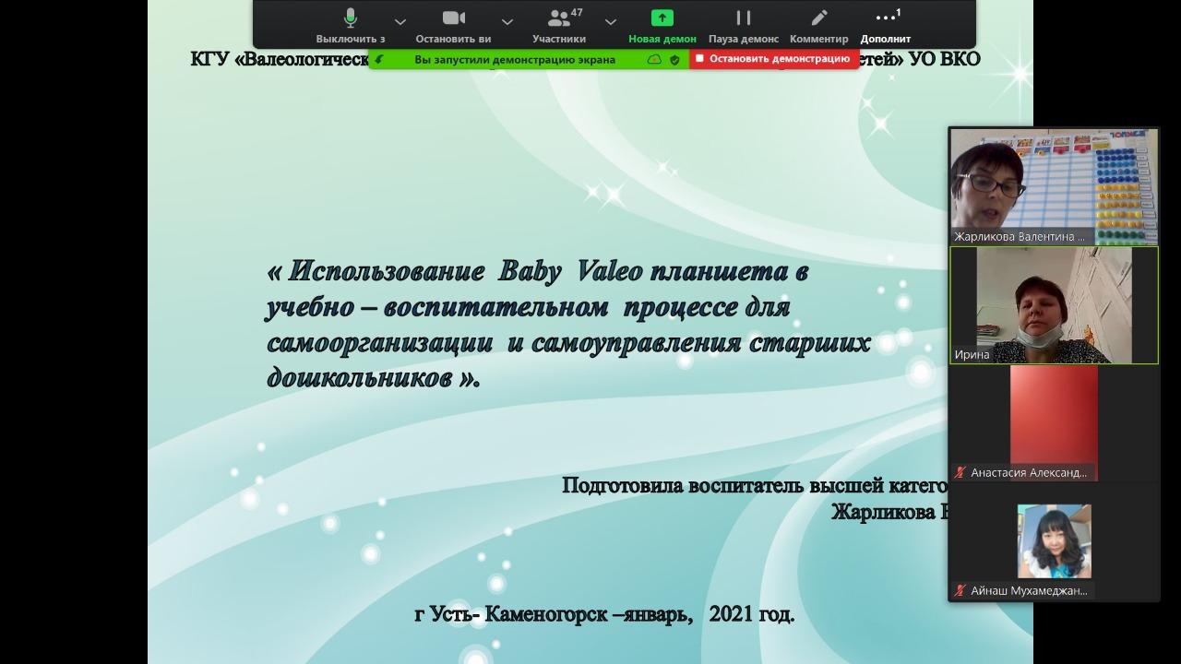This screenshot has width=1181, height=664.
Task: Open the Комментир annotation pencil tool
Action: [x=819, y=25]
